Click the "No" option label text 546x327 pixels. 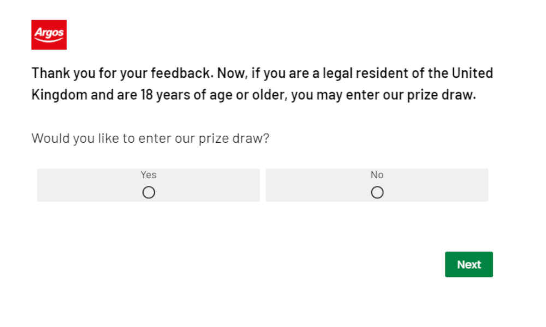click(x=377, y=174)
